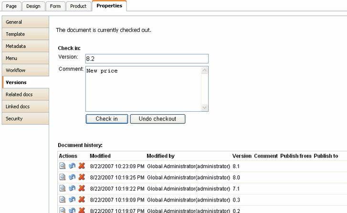
Task: Go to Security in the sidebar
Action: 25,118
